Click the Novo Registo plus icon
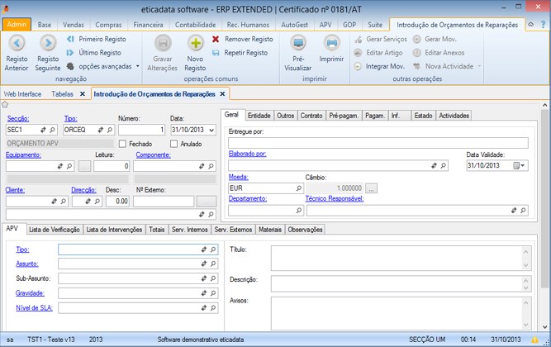 (195, 43)
